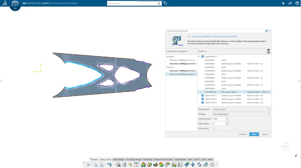Click the 3DS logo in the top bar
The height and width of the screenshot is (168, 301).
coord(5,3)
